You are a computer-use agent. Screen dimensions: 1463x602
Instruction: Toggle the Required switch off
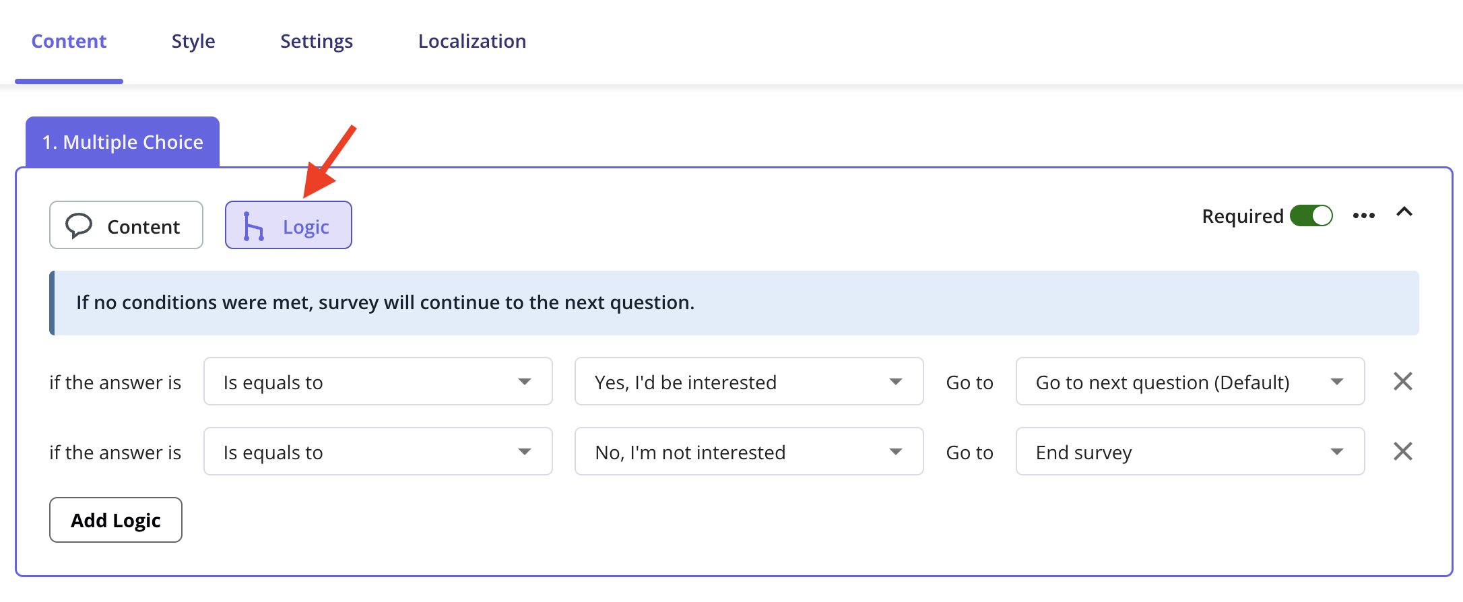1311,215
